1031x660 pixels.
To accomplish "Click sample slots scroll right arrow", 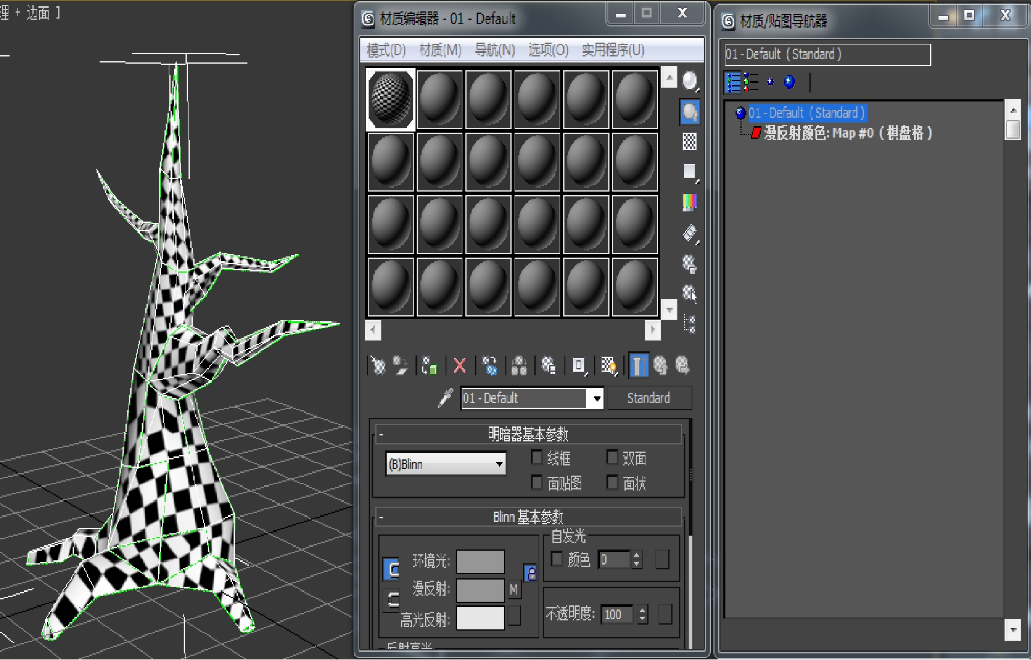I will pos(653,330).
